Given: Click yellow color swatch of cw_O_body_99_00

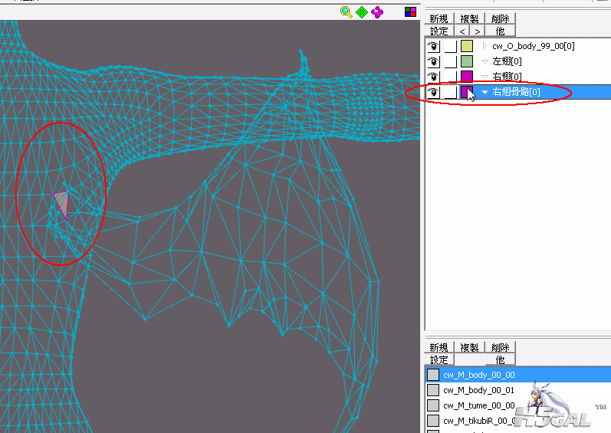Looking at the screenshot, I should coord(466,47).
